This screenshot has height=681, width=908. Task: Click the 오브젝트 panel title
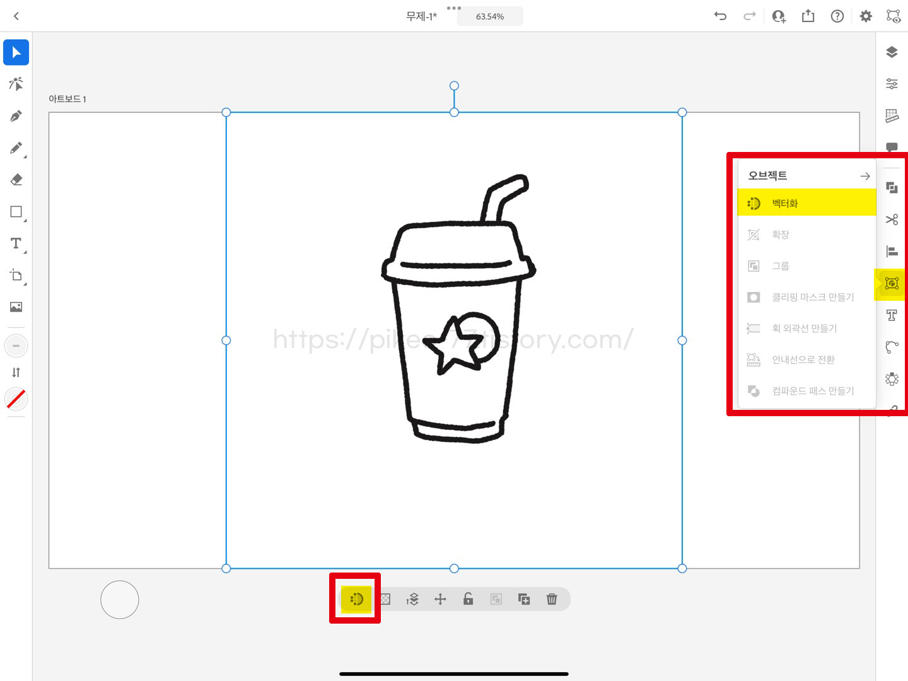click(767, 176)
